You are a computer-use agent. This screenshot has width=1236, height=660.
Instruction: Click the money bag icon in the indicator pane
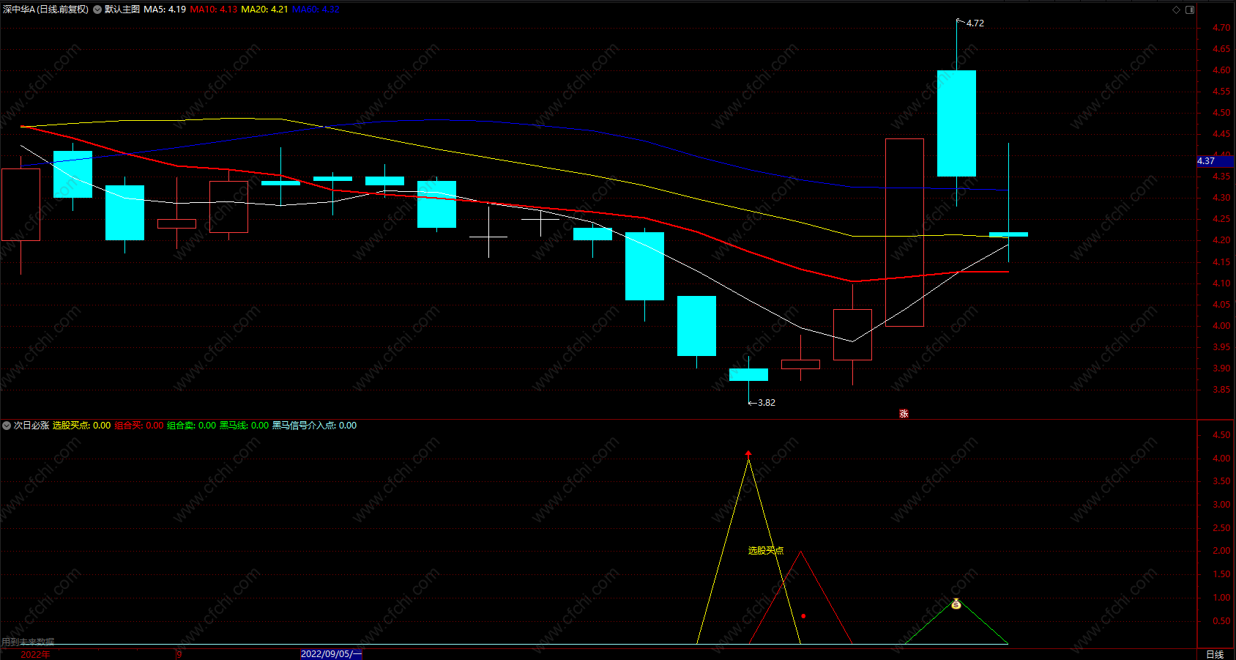[956, 604]
